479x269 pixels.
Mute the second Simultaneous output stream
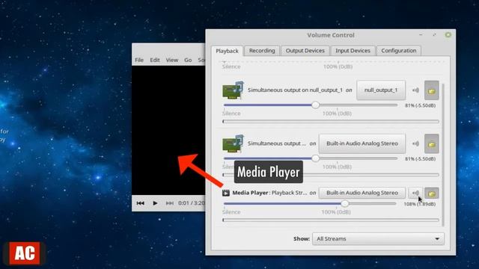415,143
